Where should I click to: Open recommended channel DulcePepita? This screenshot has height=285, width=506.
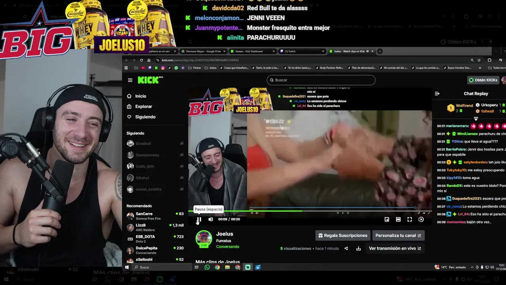(x=155, y=250)
